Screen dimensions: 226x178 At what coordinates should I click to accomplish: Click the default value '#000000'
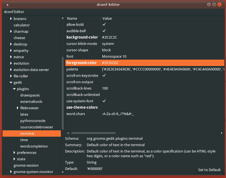pos(95,169)
